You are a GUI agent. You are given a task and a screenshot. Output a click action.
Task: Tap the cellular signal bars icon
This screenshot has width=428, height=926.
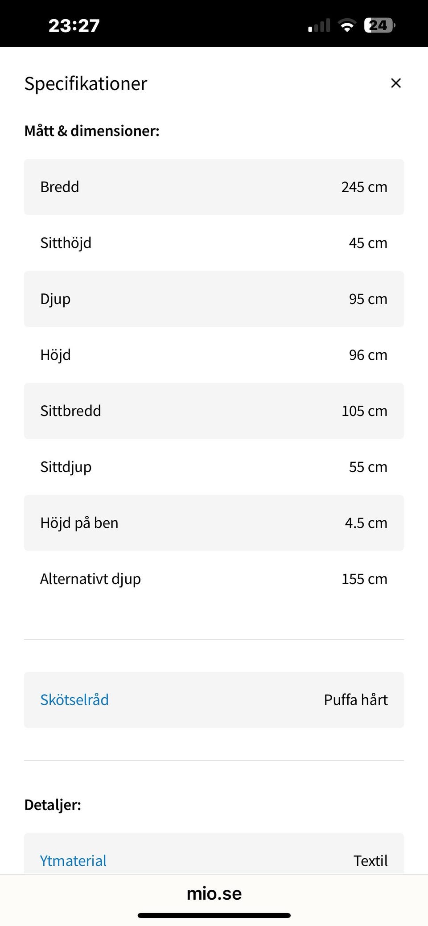point(319,26)
